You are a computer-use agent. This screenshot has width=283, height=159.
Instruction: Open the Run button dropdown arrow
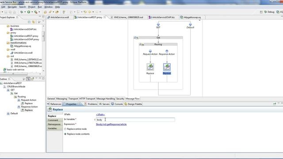click(32, 12)
